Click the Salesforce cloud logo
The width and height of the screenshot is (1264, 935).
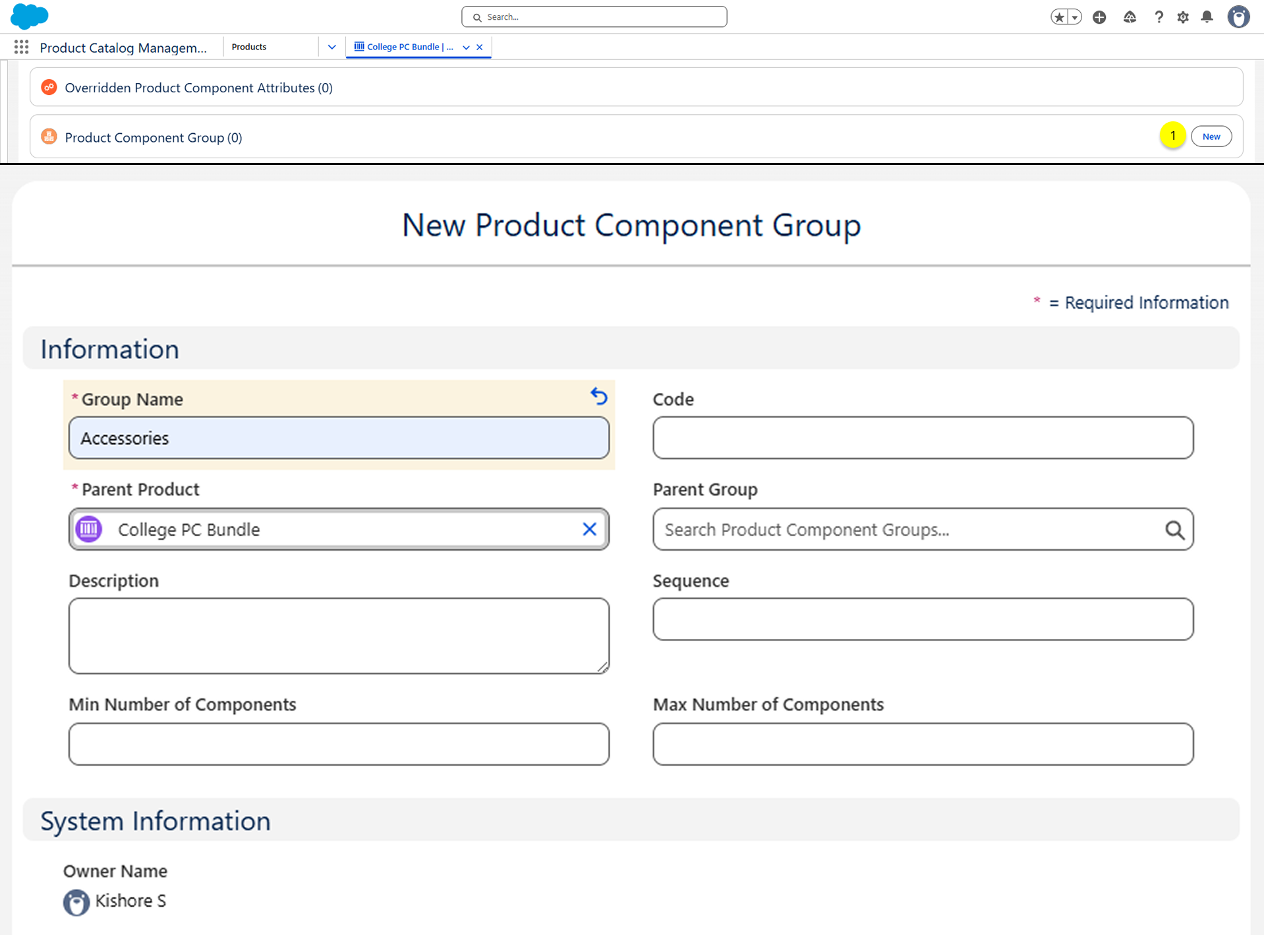(x=29, y=16)
